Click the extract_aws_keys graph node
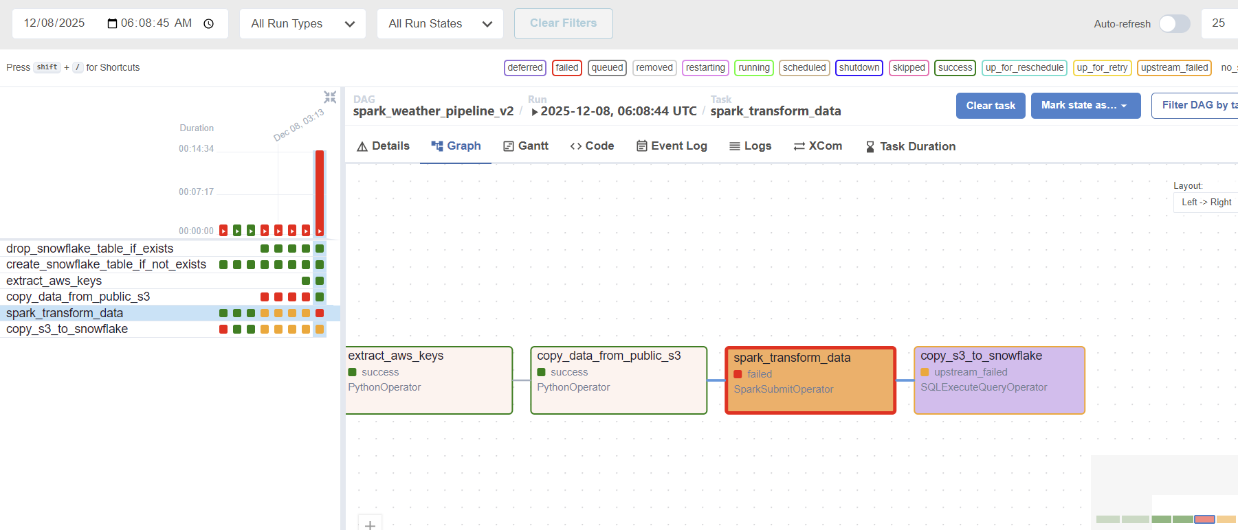1238x530 pixels. click(429, 380)
